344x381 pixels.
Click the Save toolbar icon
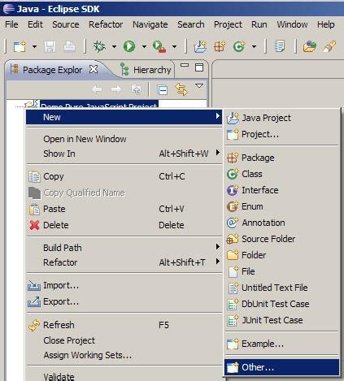50,46
